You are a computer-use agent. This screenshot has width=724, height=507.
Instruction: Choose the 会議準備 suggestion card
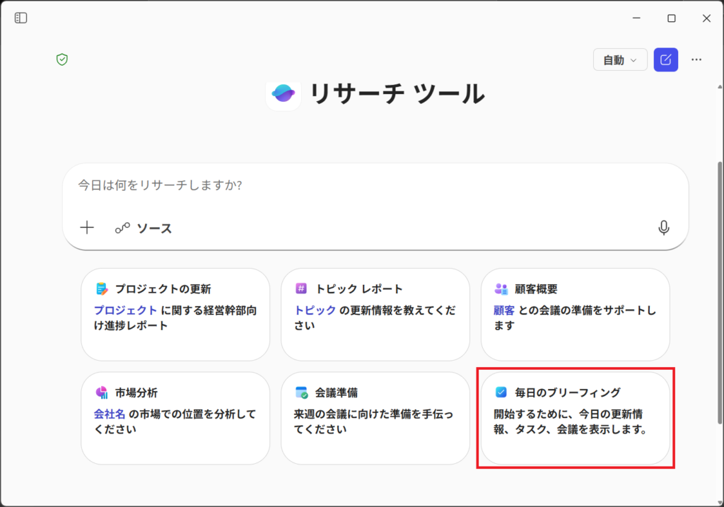pos(375,418)
